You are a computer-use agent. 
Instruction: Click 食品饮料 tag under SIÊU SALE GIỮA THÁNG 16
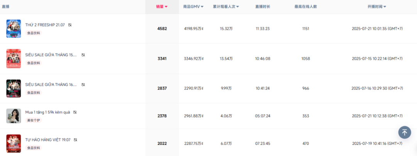click(34, 93)
